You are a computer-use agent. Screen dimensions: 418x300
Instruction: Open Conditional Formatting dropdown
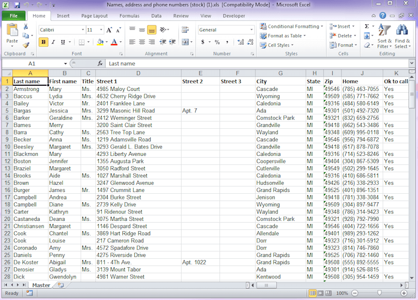click(x=292, y=27)
